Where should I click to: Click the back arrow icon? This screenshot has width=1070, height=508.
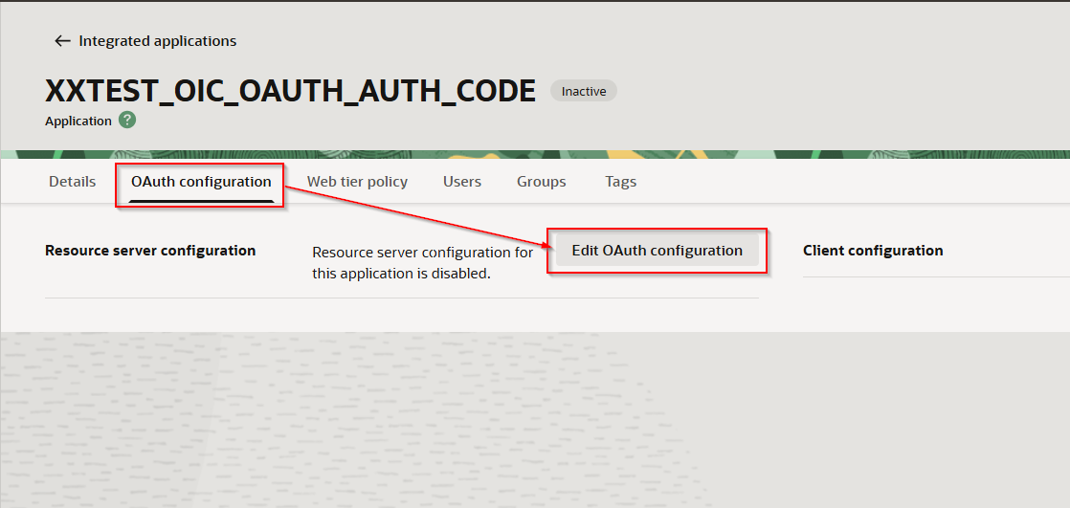62,41
